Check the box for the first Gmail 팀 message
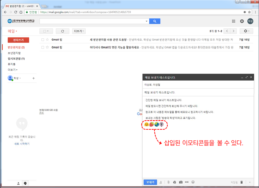259x188 pixels. pyautogui.click(x=43, y=40)
